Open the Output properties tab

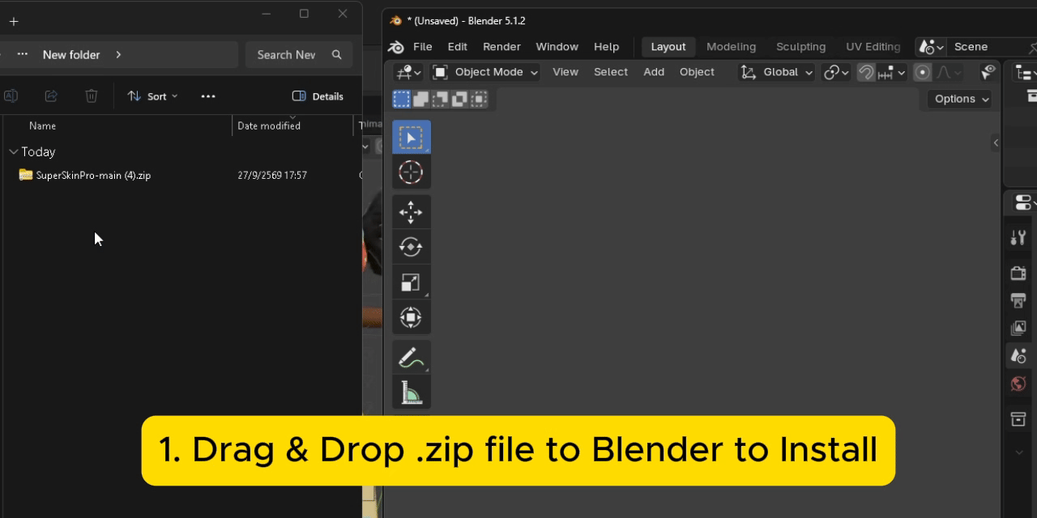(1018, 300)
